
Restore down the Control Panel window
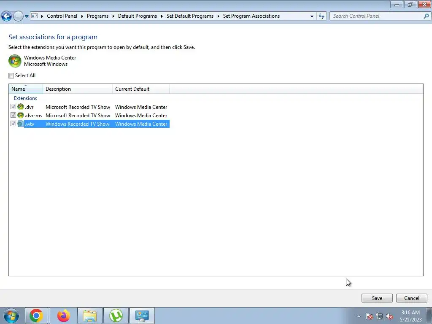pyautogui.click(x=410, y=4)
